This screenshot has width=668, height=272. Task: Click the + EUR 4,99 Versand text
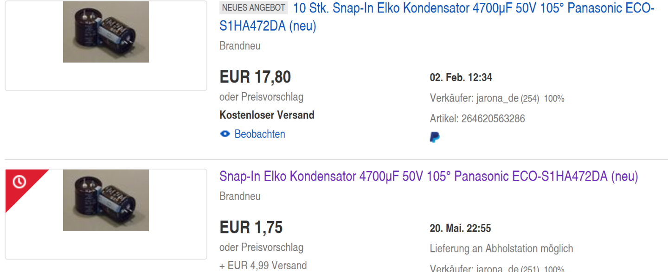pos(263,266)
